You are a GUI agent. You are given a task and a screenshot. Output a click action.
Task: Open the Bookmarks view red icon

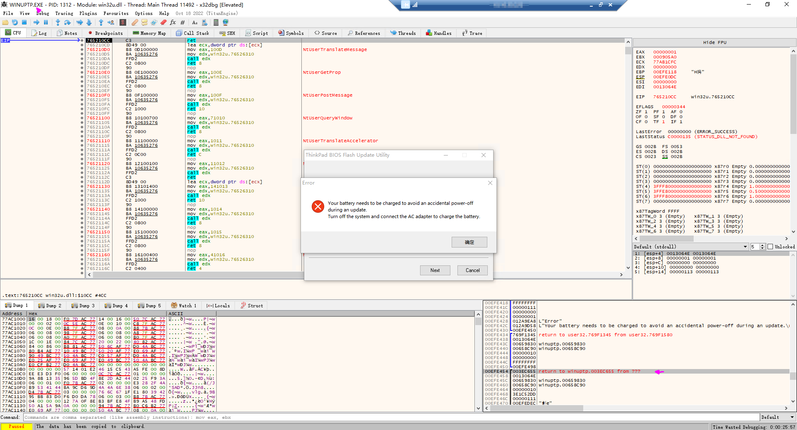[x=164, y=22]
